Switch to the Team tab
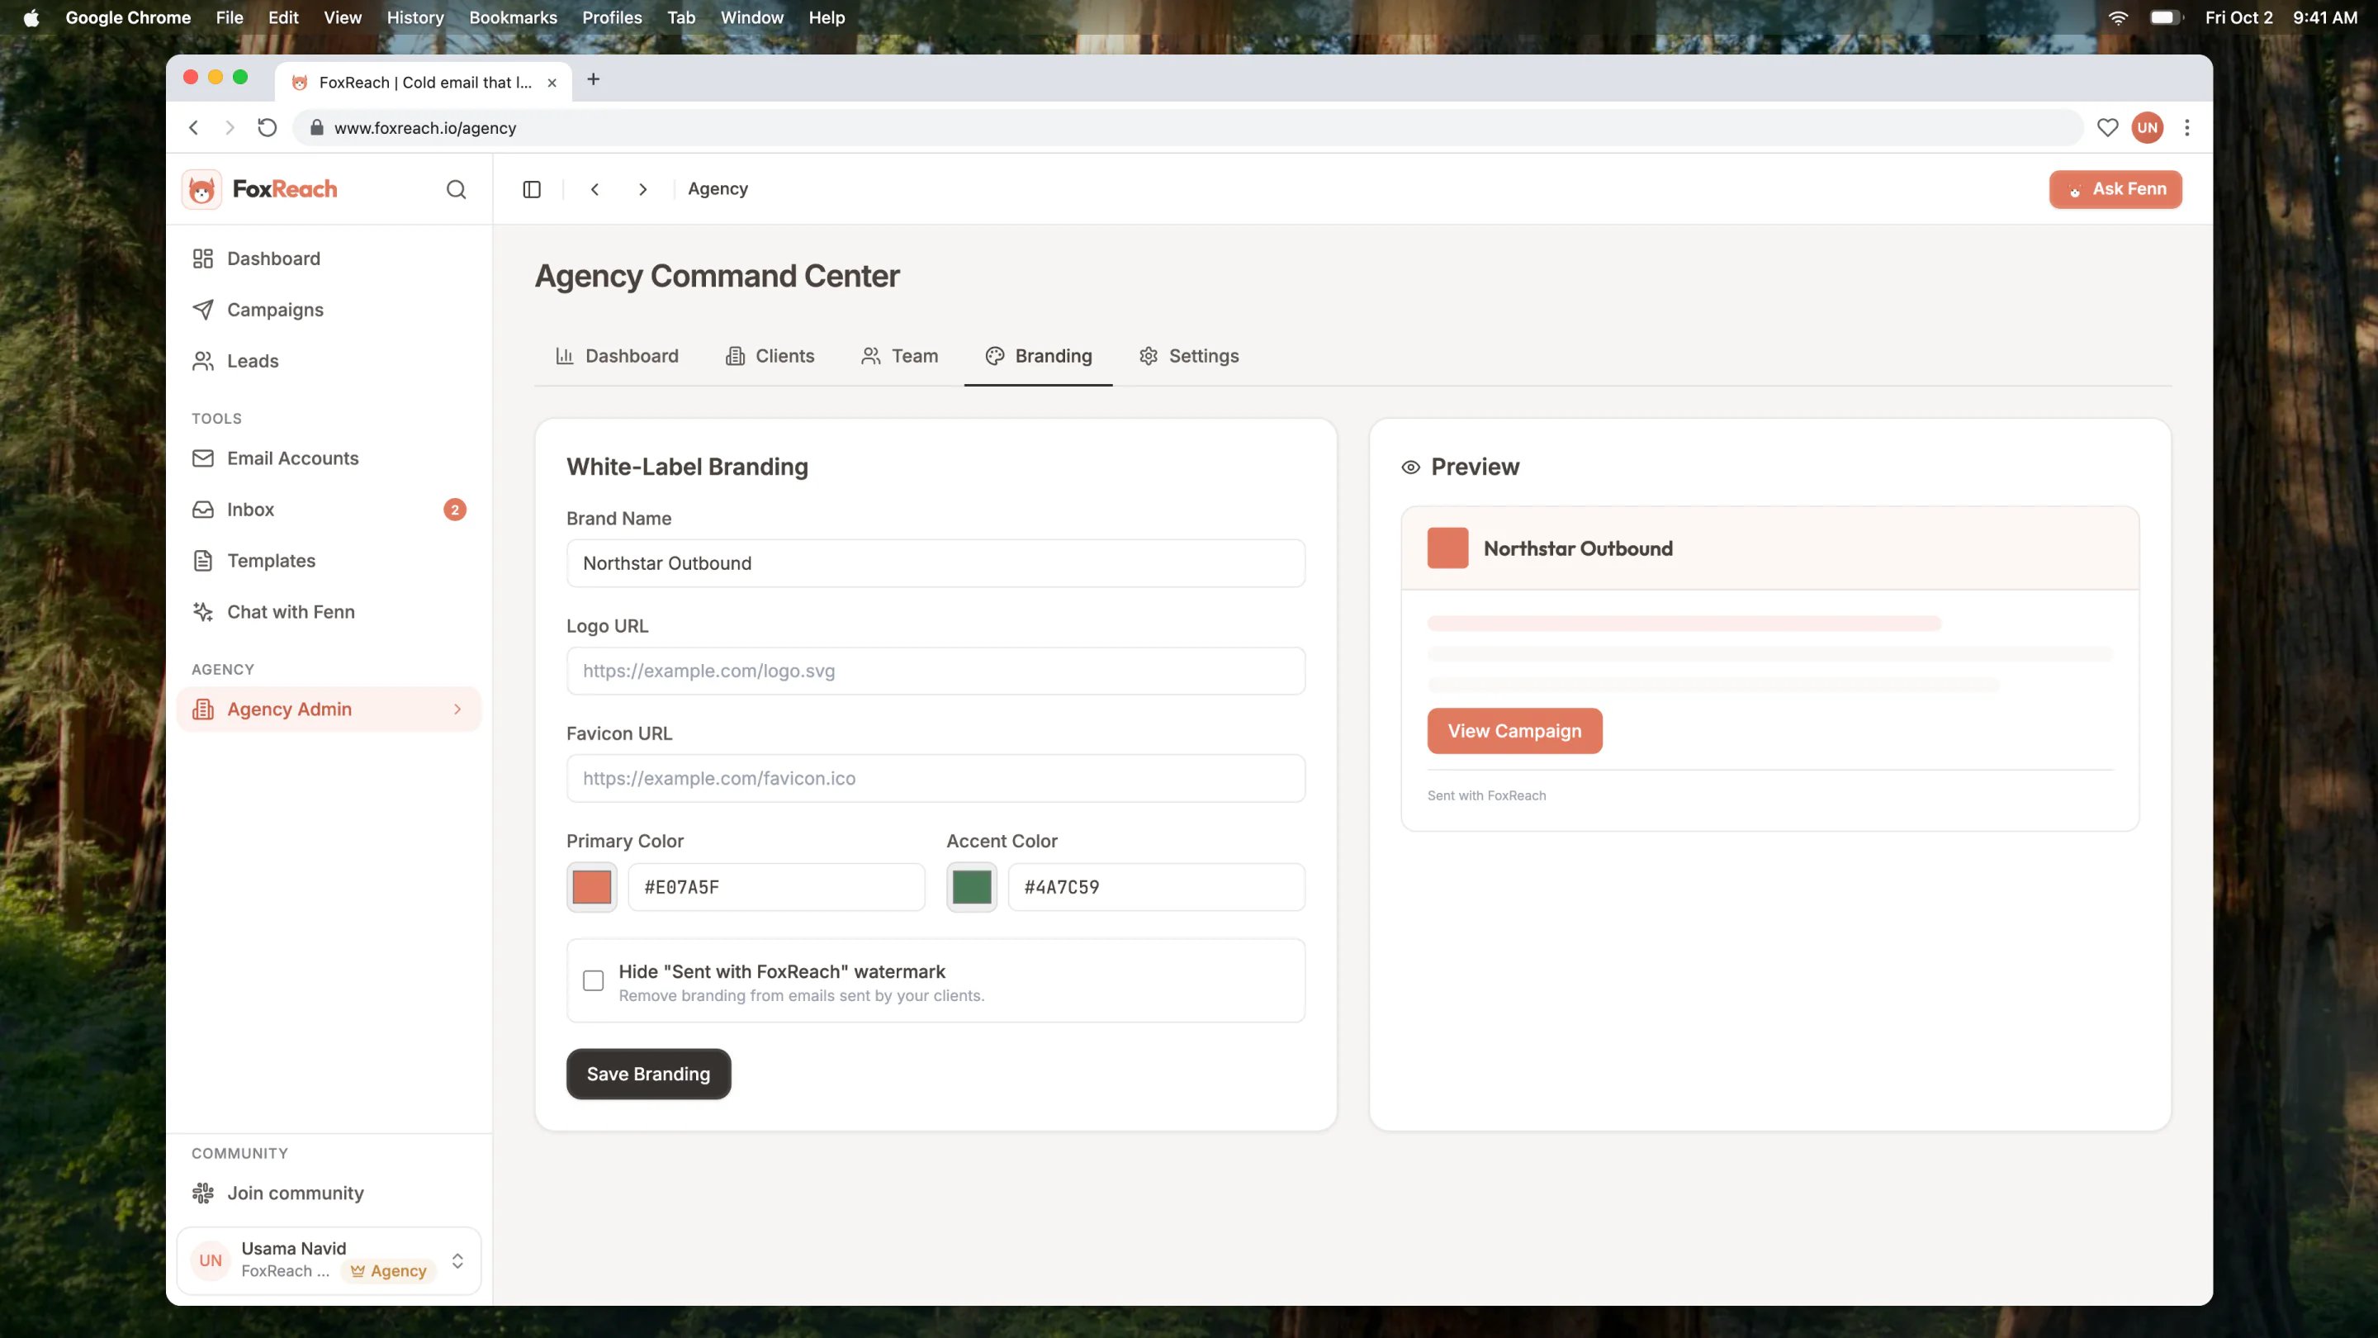The image size is (2378, 1338). click(899, 357)
